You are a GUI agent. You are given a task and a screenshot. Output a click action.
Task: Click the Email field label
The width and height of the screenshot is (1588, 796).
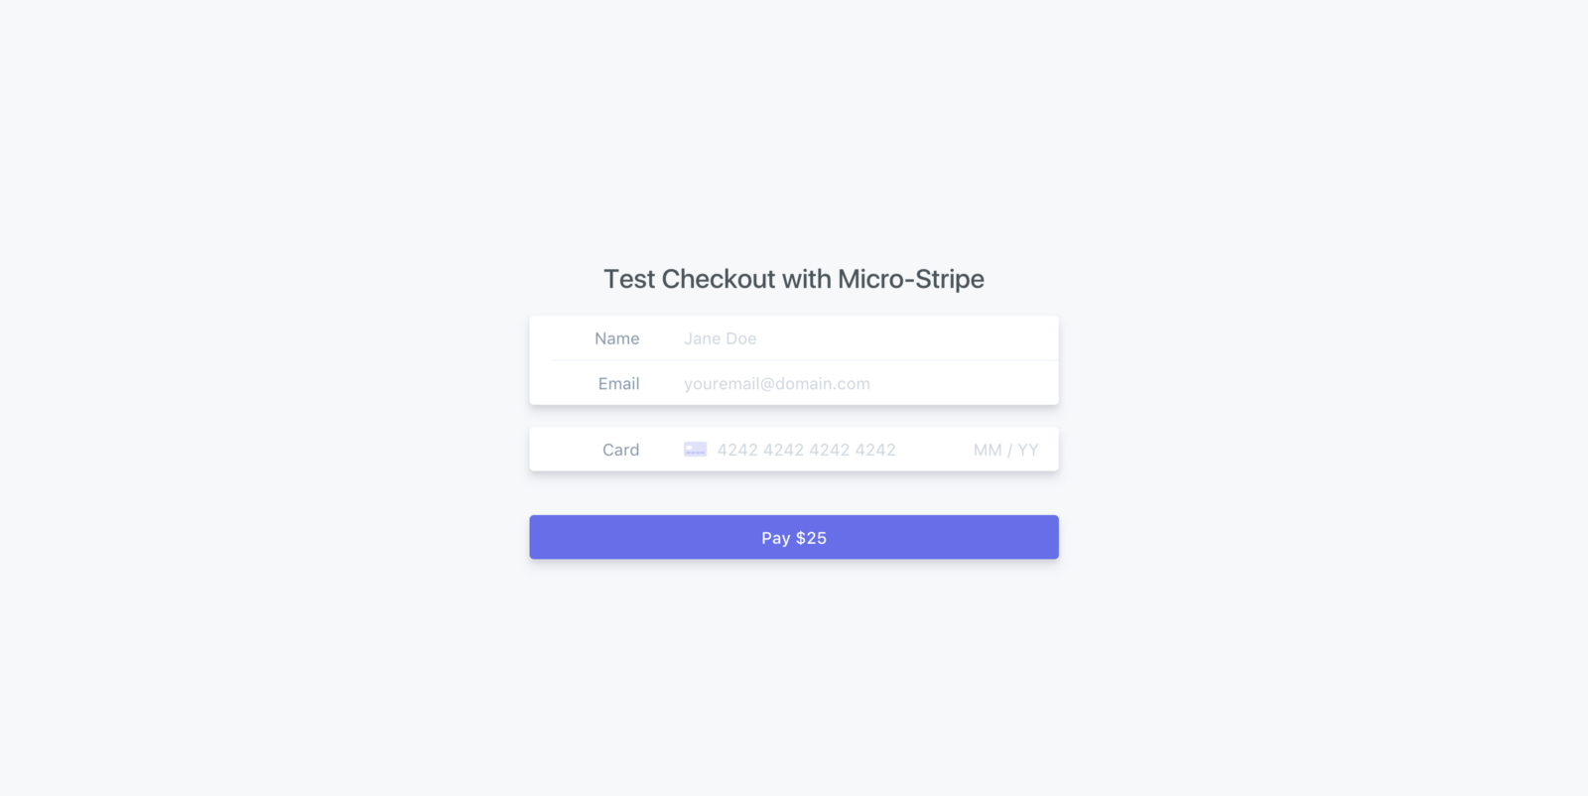click(618, 384)
